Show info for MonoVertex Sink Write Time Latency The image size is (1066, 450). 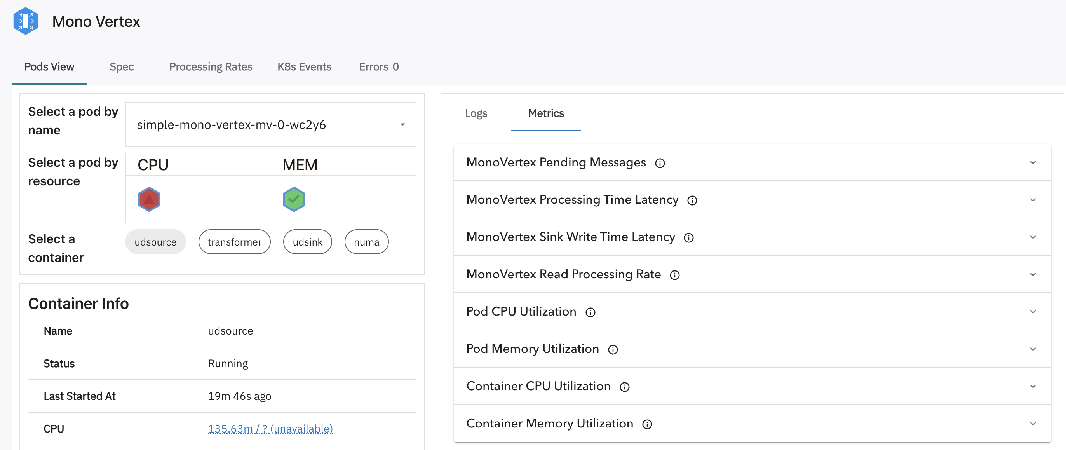coord(689,237)
